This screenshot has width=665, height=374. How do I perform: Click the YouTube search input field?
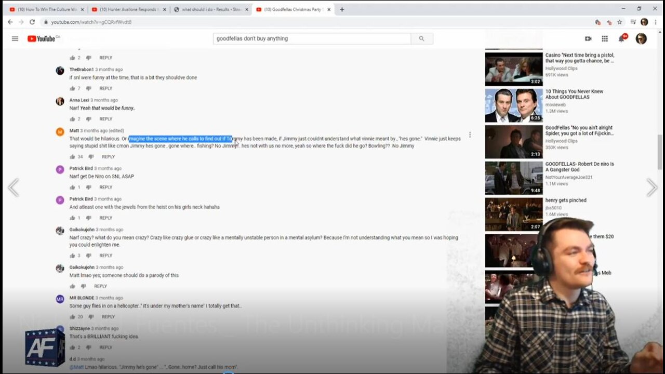(312, 38)
